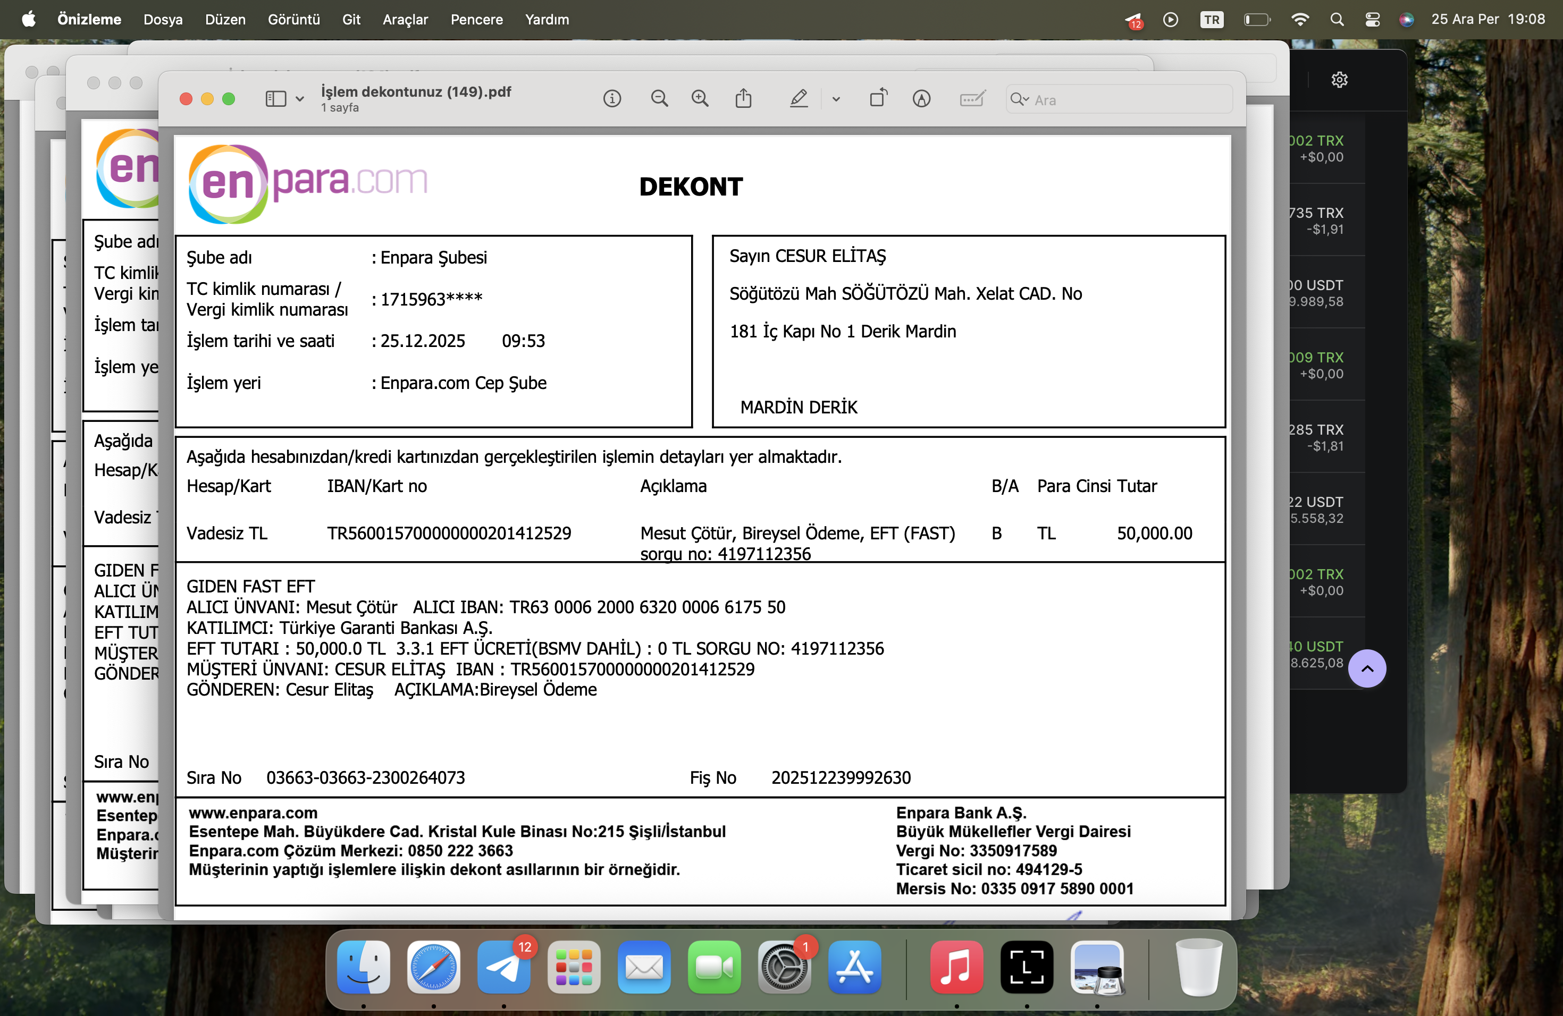Open the screenshot capture app in Dock
This screenshot has width=1563, height=1016.
1027,967
